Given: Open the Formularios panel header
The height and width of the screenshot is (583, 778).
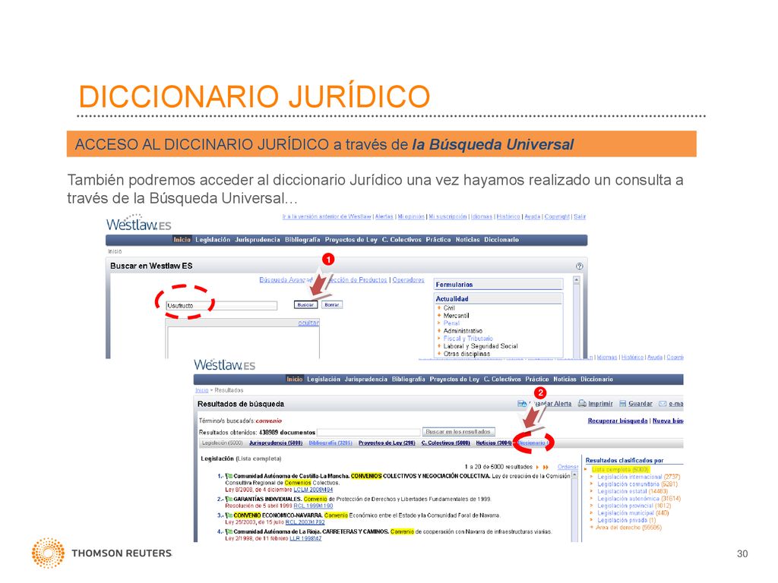Looking at the screenshot, I should pyautogui.click(x=498, y=285).
